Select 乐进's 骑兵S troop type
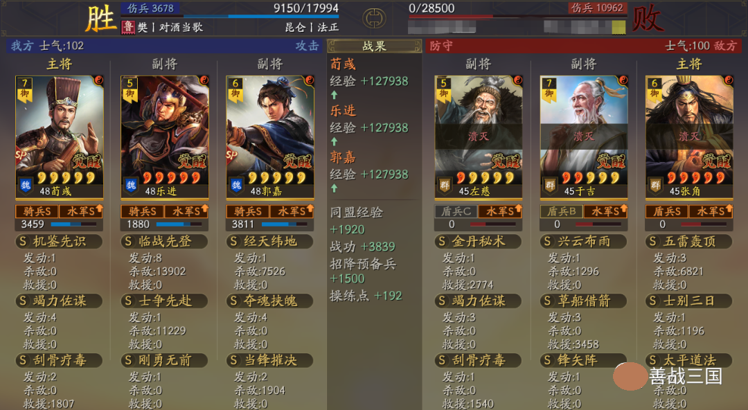The image size is (748, 410). coord(143,211)
